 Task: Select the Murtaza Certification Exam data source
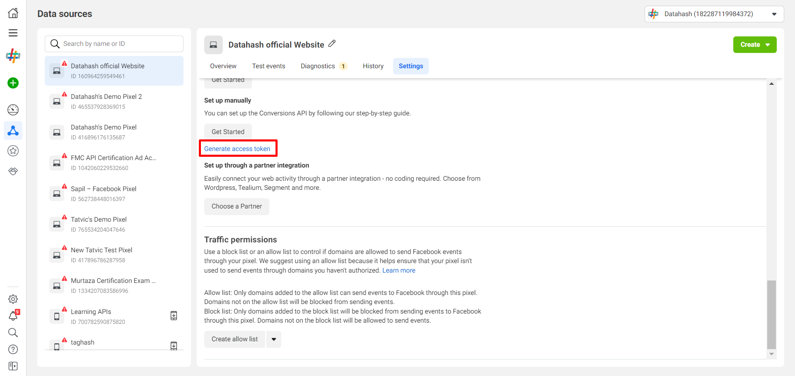(x=114, y=285)
